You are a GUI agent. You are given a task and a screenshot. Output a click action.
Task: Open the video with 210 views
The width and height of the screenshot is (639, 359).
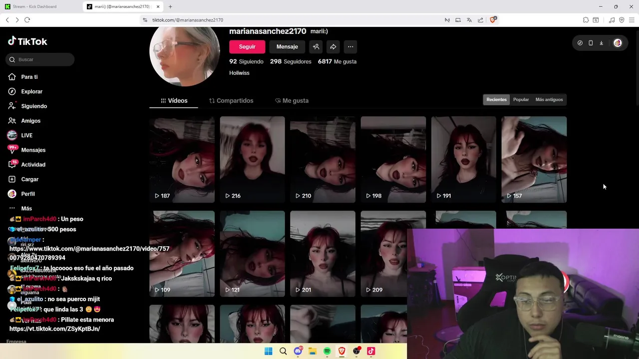point(322,160)
